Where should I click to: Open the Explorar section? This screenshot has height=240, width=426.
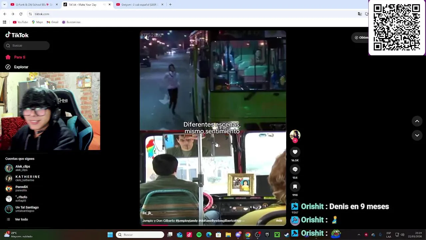point(17,67)
